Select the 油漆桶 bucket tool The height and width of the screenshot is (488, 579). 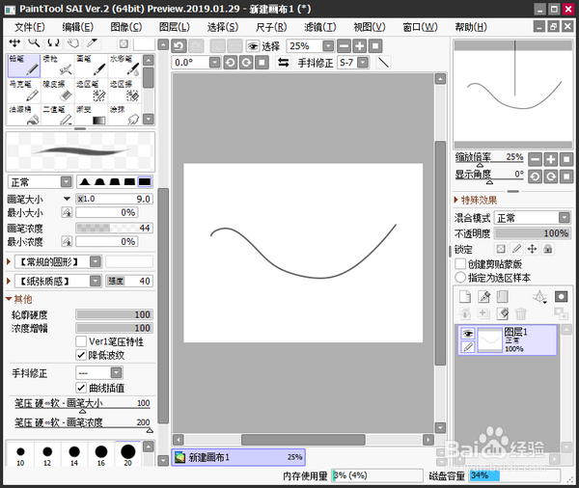pyautogui.click(x=24, y=115)
